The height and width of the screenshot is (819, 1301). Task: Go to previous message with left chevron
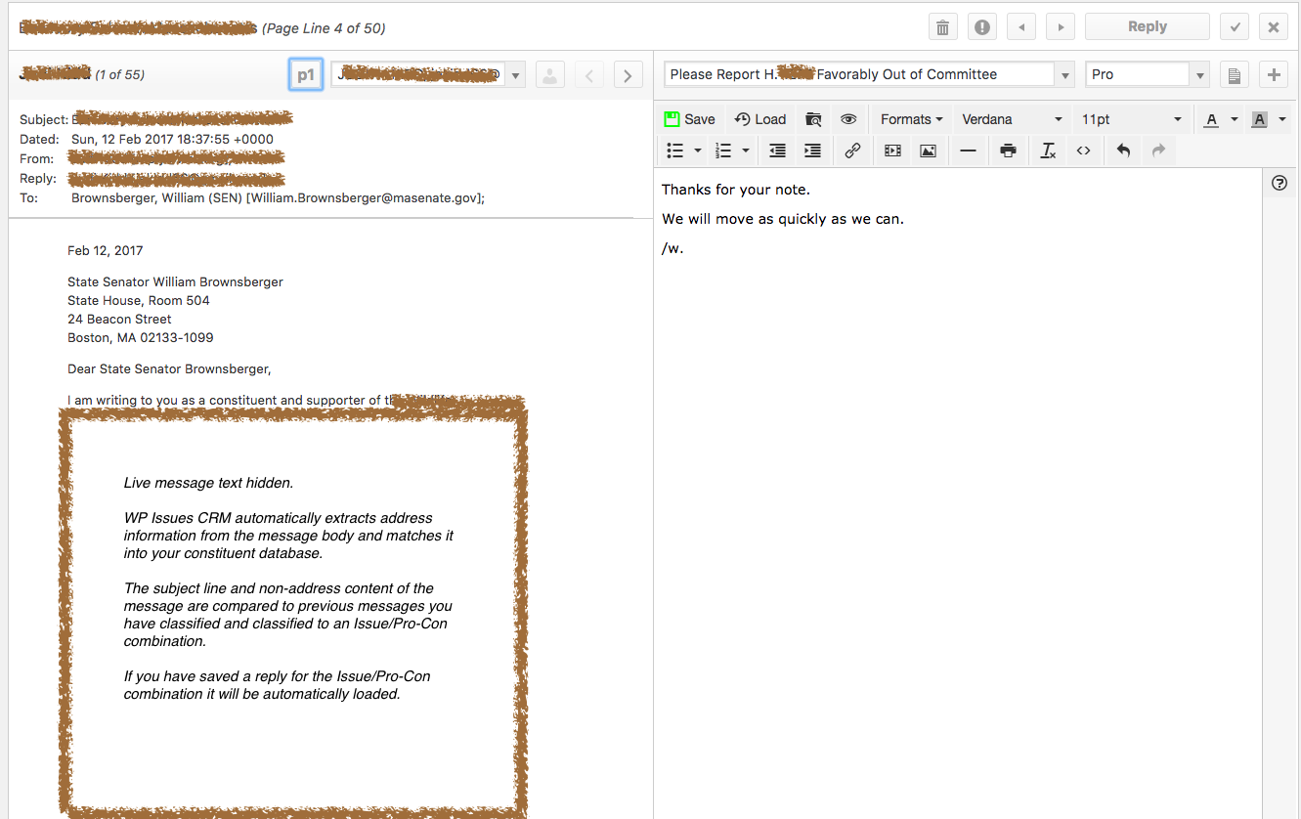588,74
